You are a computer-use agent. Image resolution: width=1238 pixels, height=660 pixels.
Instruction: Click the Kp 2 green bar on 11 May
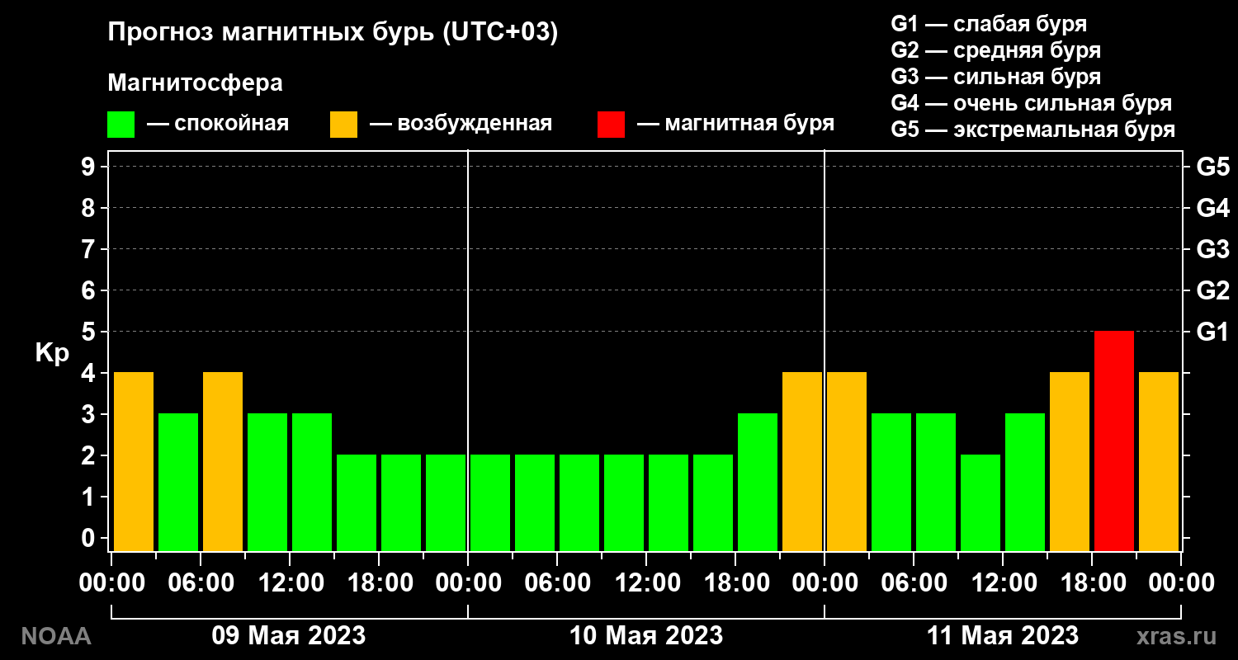pyautogui.click(x=980, y=502)
